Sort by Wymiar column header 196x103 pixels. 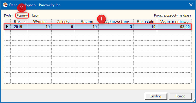coord(40,22)
